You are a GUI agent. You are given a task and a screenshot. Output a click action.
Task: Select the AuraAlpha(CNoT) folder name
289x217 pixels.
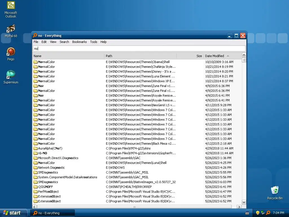[50, 148]
